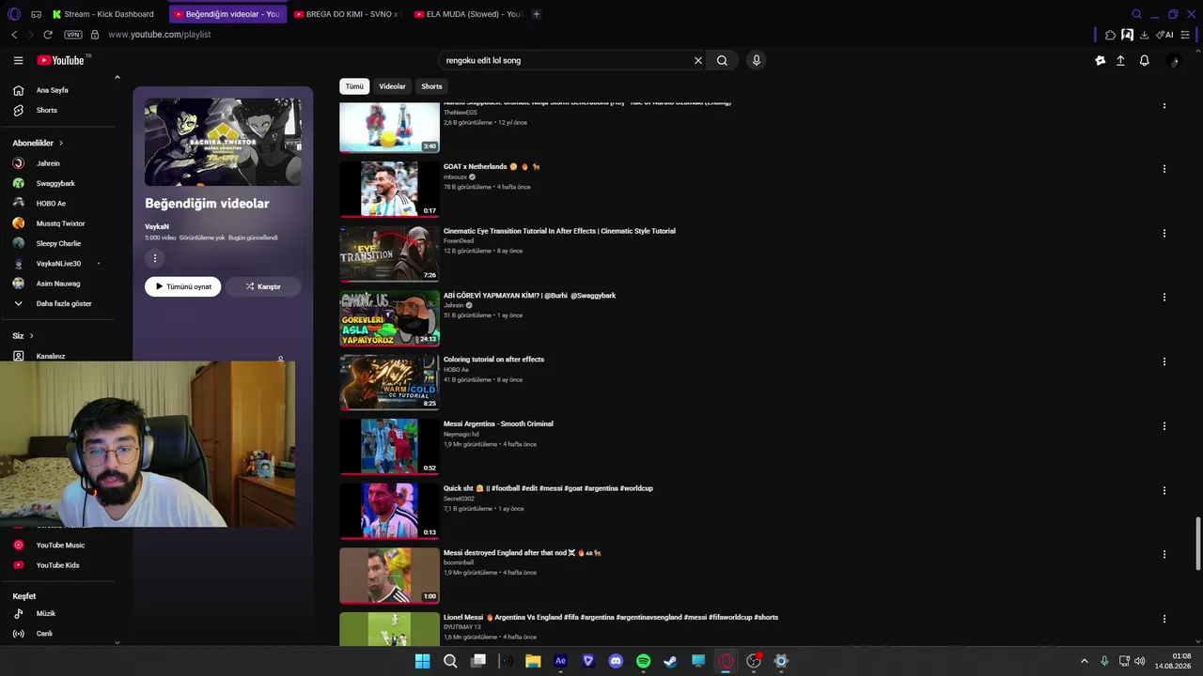
Task: Select the Shorts filter chip
Action: click(431, 86)
